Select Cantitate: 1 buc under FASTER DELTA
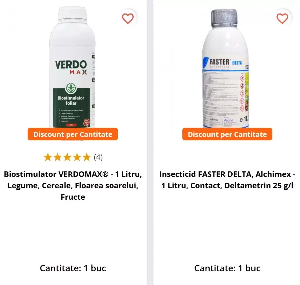Image resolution: width=300 pixels, height=285 pixels. click(x=227, y=268)
